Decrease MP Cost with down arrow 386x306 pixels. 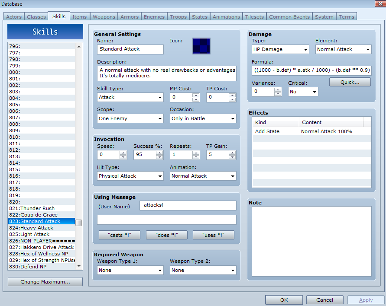[196, 99]
